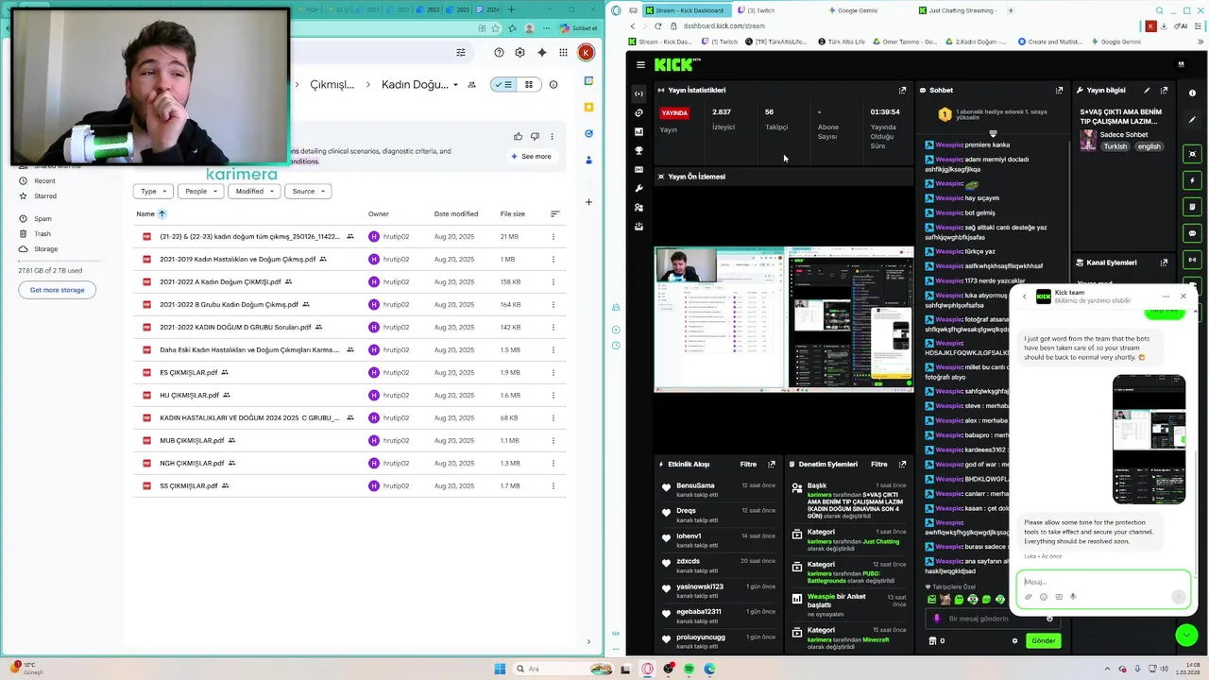Collapse Kick support widget green circle button
Viewport: 1209px width, 680px height.
1186,636
